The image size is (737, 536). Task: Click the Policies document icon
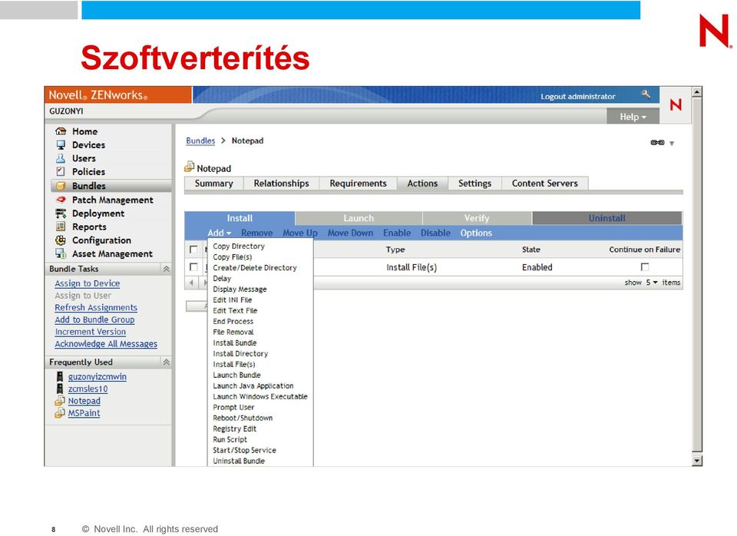pyautogui.click(x=61, y=171)
